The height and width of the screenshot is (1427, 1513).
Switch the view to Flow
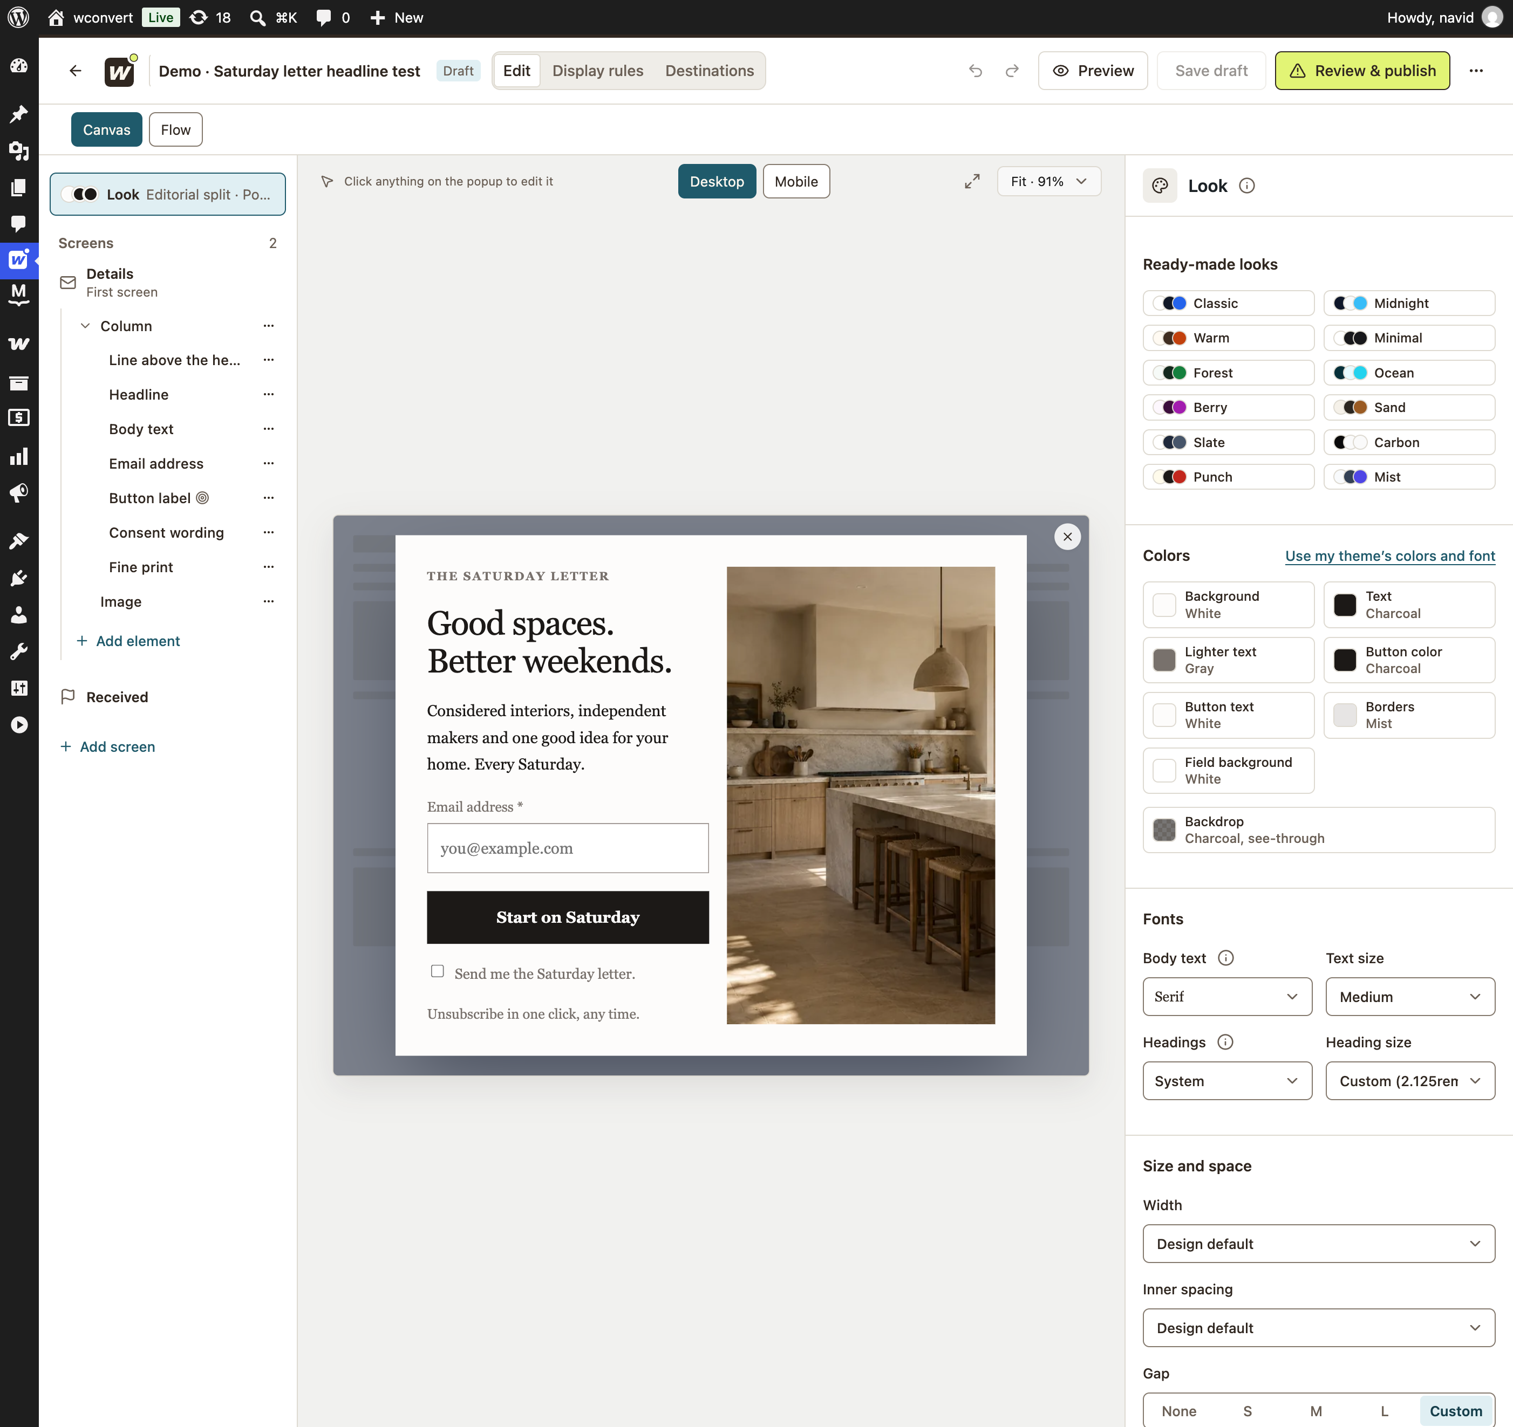click(x=176, y=129)
